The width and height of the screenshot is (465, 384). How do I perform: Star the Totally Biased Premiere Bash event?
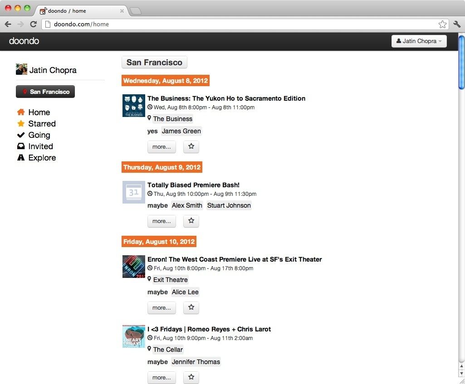191,221
